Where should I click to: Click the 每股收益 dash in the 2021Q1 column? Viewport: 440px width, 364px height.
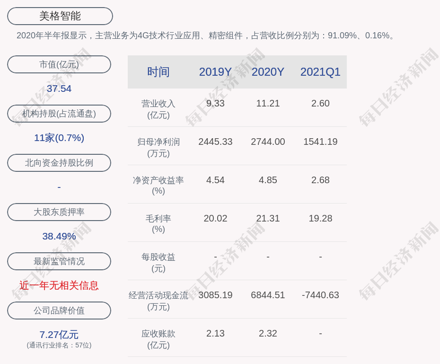point(320,257)
